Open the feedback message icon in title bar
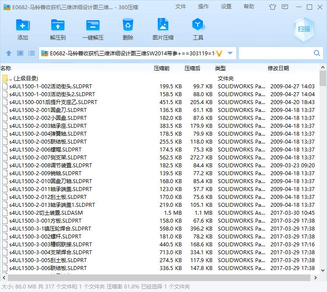This screenshot has height=292, width=327. coord(285,7)
